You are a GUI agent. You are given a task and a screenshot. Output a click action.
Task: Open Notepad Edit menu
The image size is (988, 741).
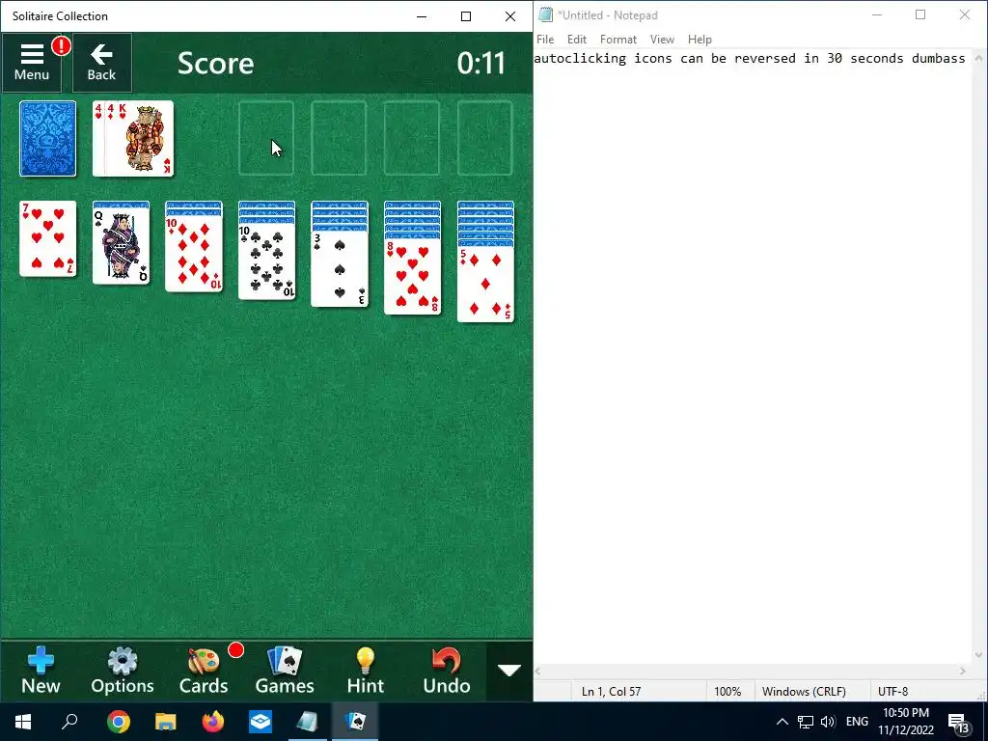pos(577,39)
